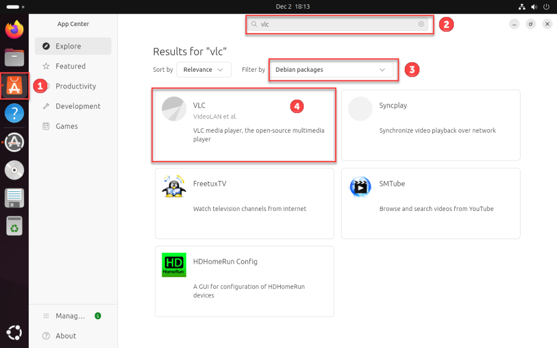This screenshot has height=348, width=557.
Task: Click the green updates badge on Manage
Action: [98, 316]
